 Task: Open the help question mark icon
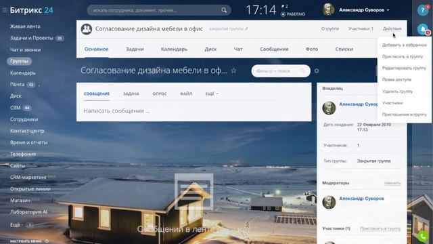(x=422, y=11)
